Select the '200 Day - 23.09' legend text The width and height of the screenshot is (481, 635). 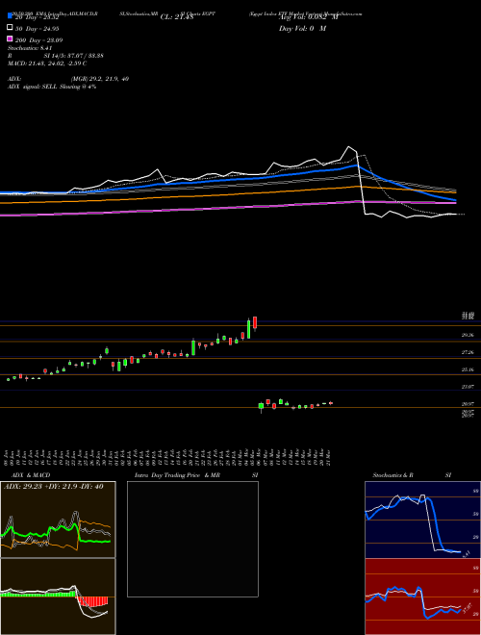click(x=38, y=40)
